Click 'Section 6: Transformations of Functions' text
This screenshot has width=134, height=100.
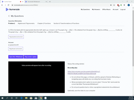(x=66, y=23)
